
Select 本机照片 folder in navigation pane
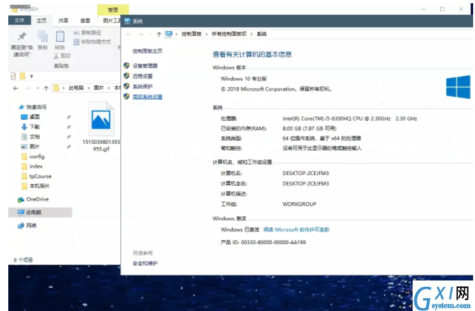point(39,186)
